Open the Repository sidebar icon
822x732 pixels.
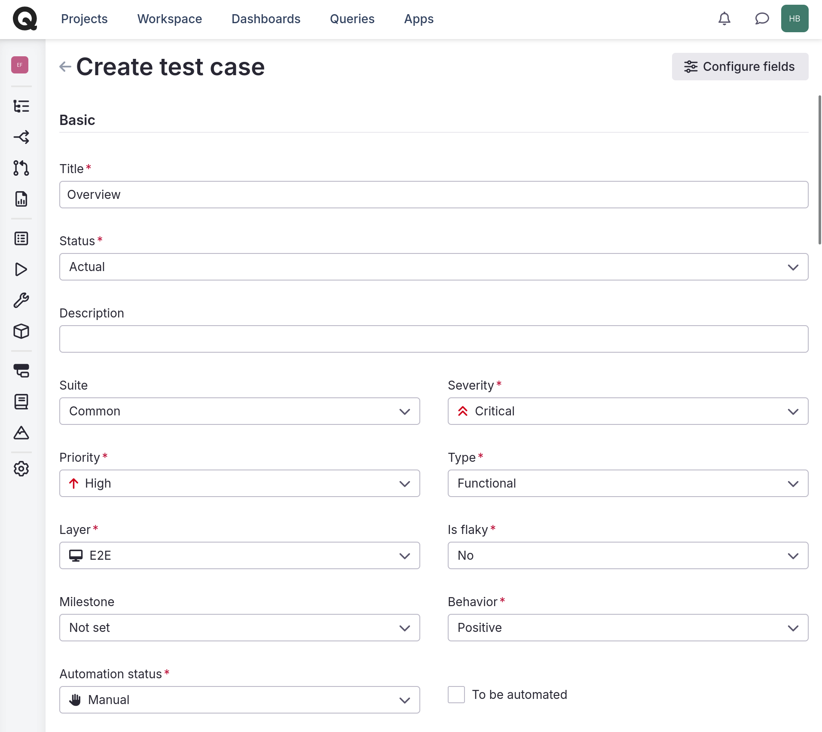21,106
